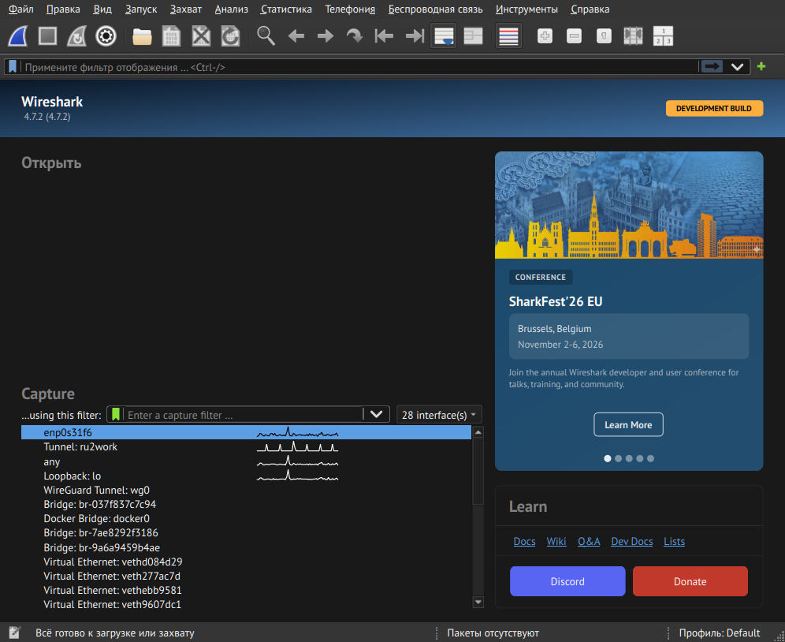Switch to second banner carousel dot
The height and width of the screenshot is (642, 785).
[x=618, y=458]
